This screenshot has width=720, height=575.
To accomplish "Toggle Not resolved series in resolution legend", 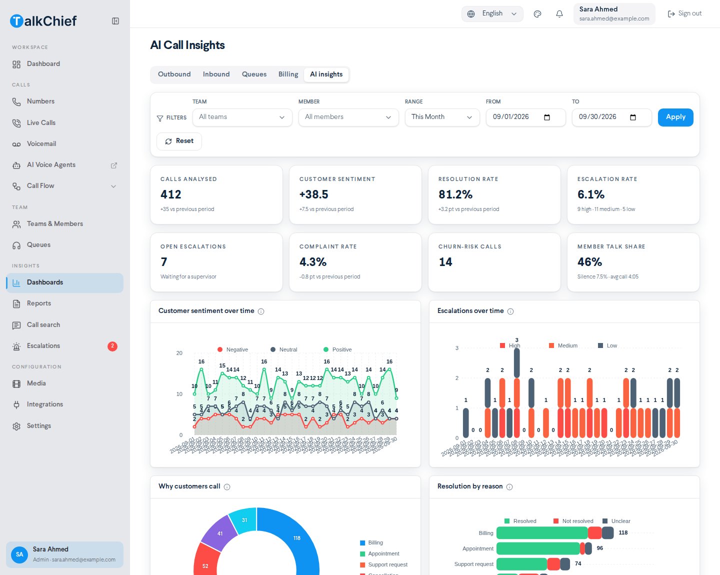I will [573, 521].
